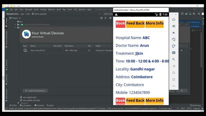Click the Nexus One device type icon
This screenshot has height=116, width=206.
25,50
